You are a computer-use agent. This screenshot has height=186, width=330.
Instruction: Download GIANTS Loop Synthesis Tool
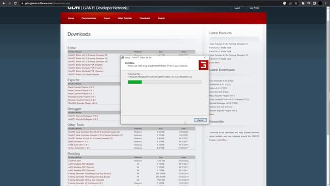click(x=94, y=132)
